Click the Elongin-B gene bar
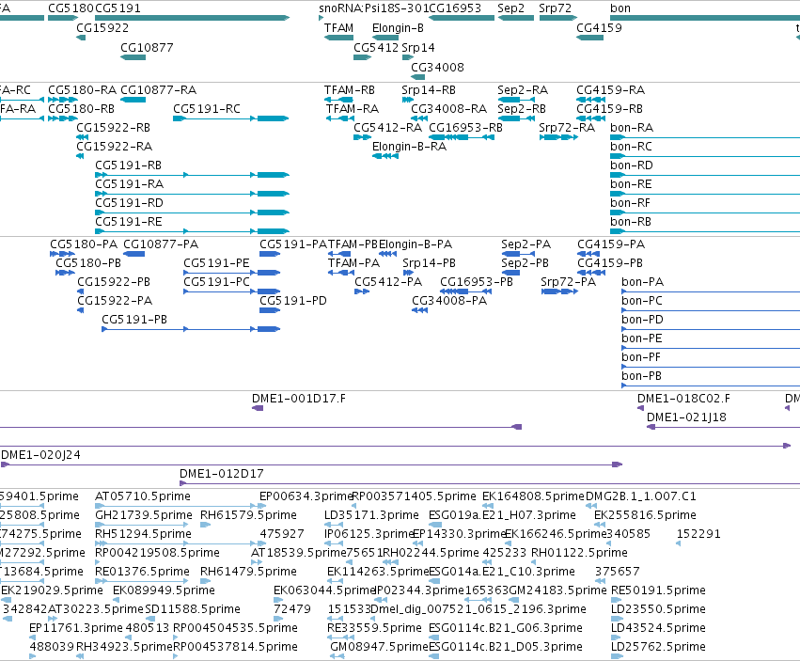The height and width of the screenshot is (661, 800). pos(385,38)
